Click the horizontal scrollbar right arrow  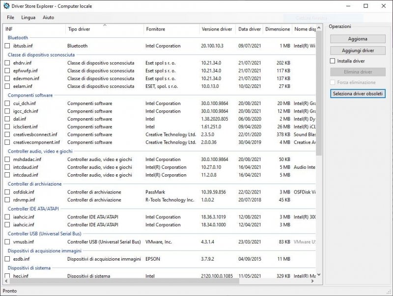tap(312, 281)
